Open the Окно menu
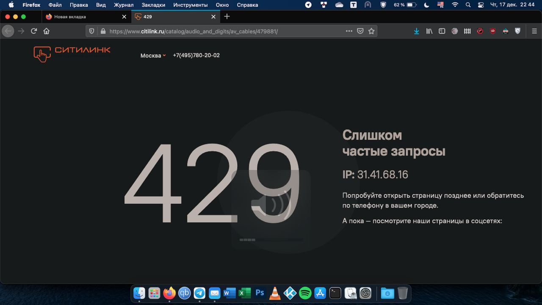Viewport: 542px width, 305px height. tap(222, 5)
